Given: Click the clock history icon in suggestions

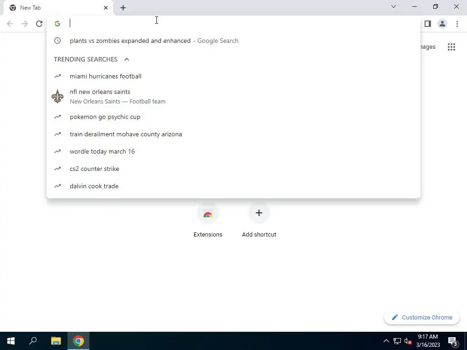Looking at the screenshot, I should pos(57,41).
